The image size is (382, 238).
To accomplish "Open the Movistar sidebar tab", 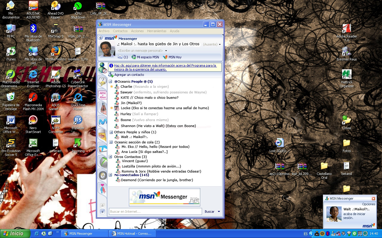I will 102,121.
